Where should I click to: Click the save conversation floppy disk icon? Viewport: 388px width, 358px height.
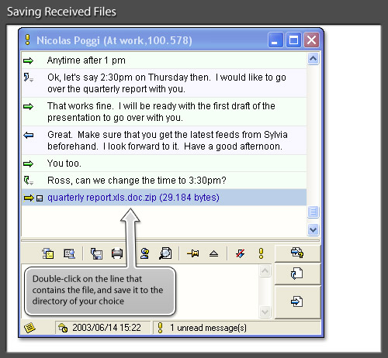96,253
